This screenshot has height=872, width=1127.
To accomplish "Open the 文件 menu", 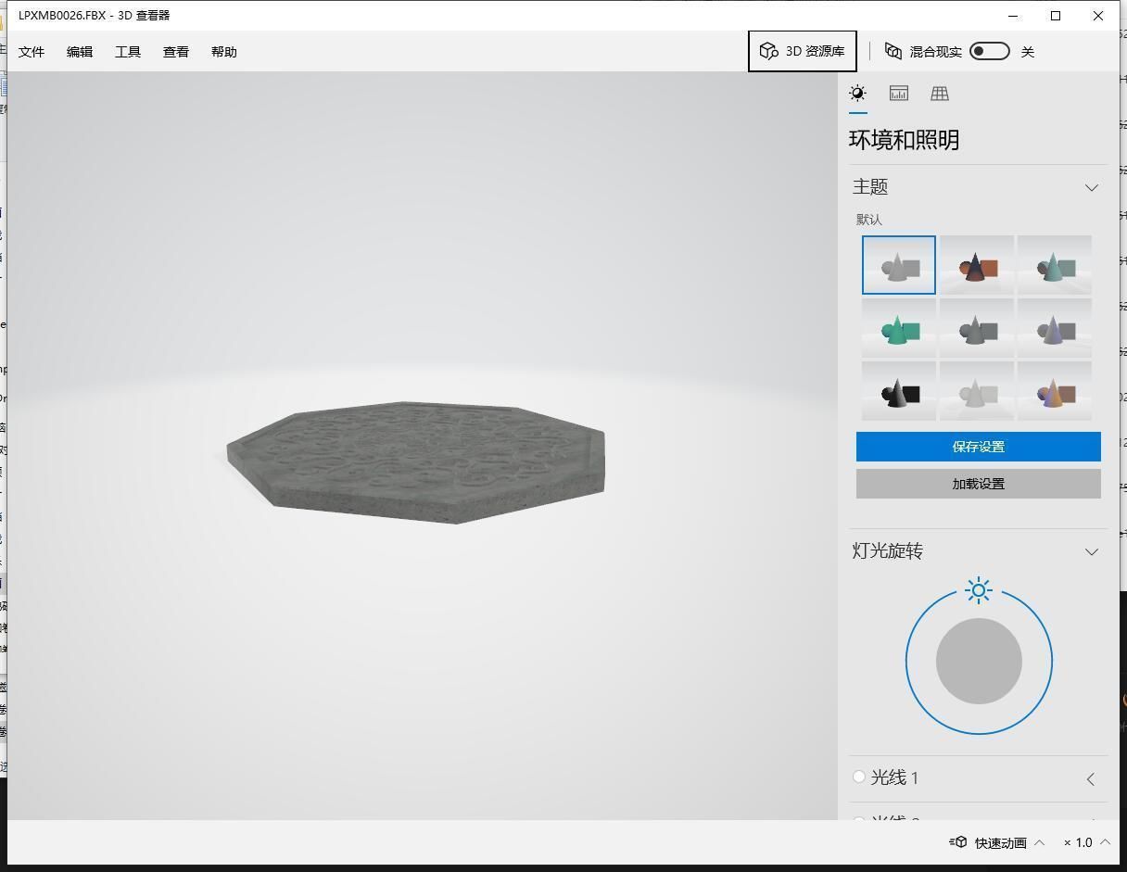I will [32, 52].
